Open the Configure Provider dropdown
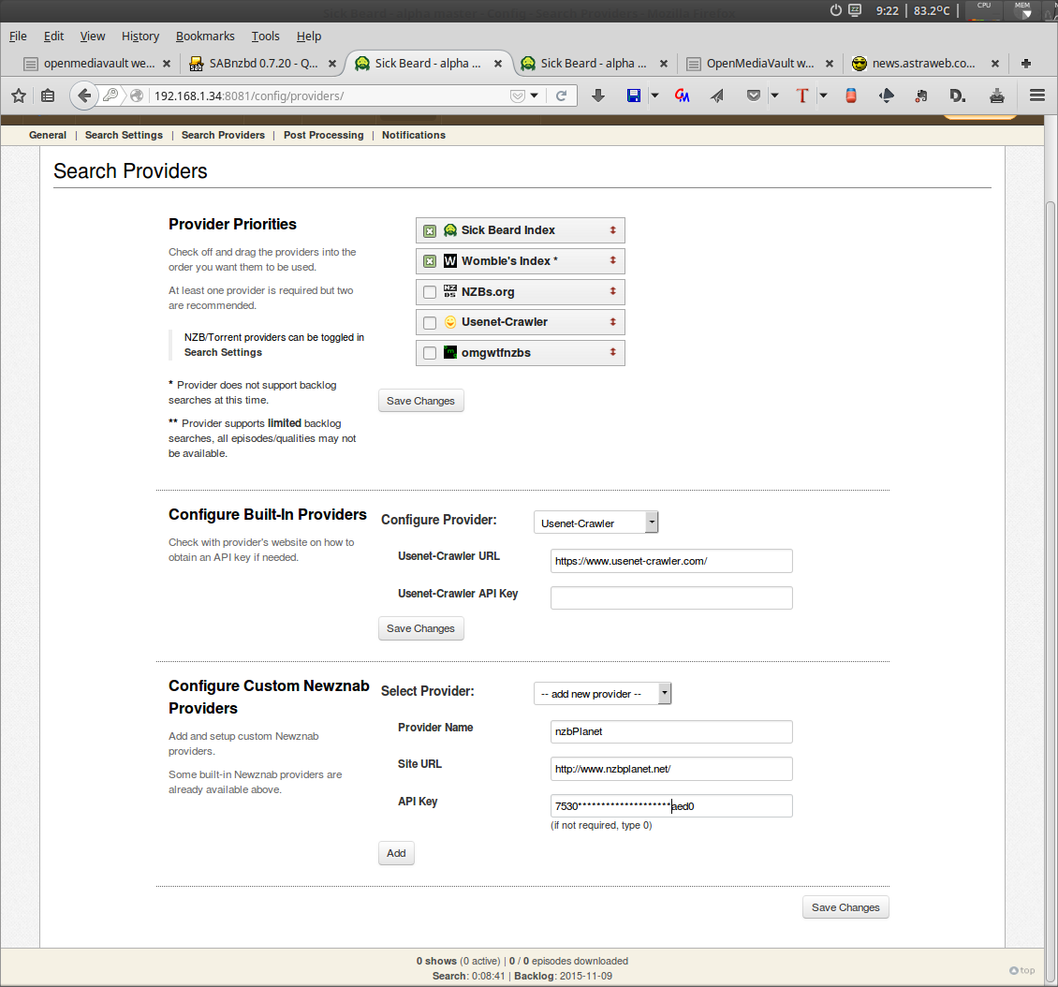 click(595, 523)
